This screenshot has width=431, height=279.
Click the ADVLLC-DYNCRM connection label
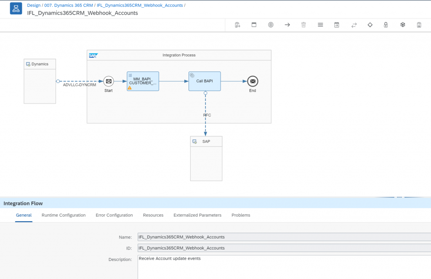(x=80, y=85)
